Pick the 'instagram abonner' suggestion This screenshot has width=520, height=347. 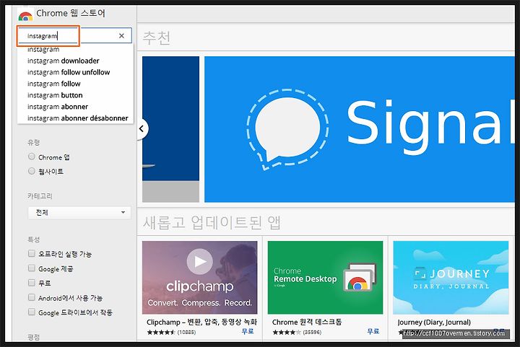tap(58, 107)
